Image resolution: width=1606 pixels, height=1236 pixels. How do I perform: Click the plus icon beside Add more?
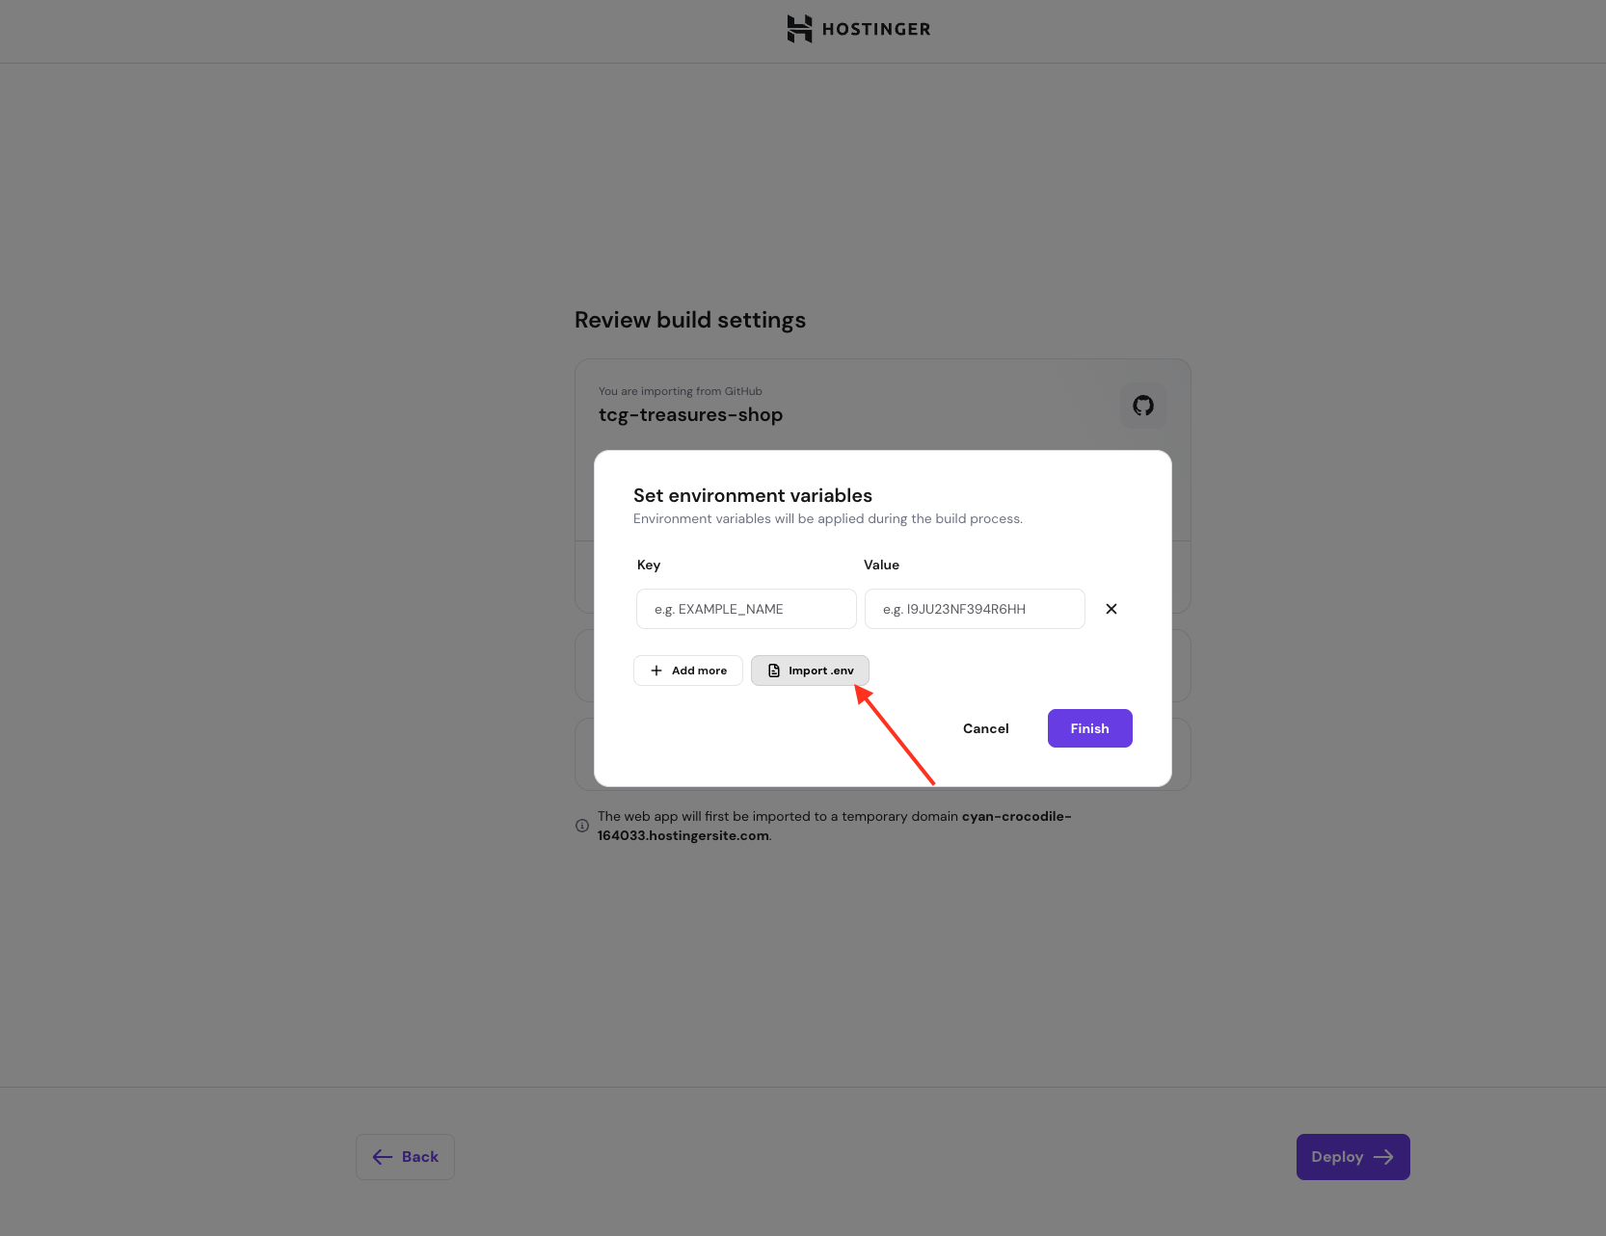[656, 671]
